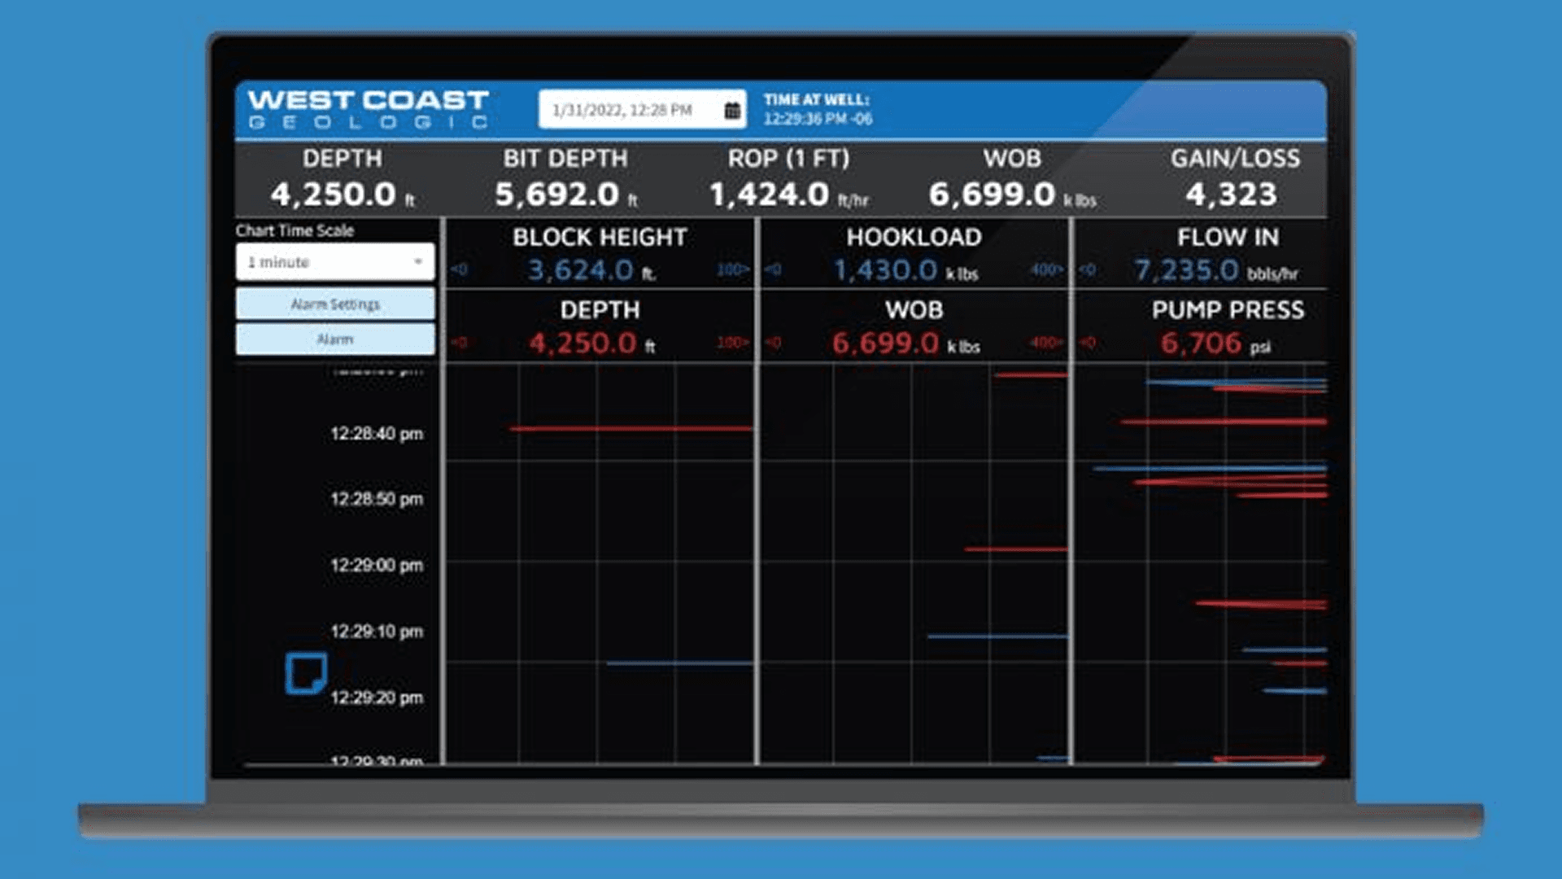Select the Block Height track header
The height and width of the screenshot is (879, 1562).
pos(600,238)
